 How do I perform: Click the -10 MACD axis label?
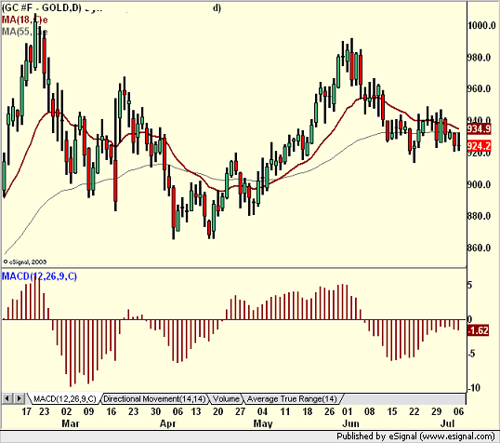474,388
